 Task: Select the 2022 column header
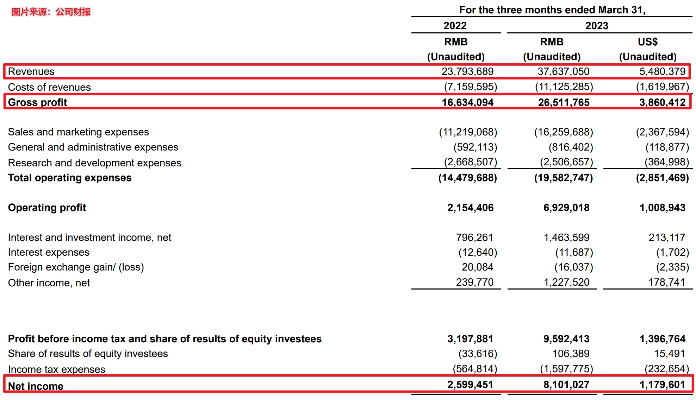[x=455, y=26]
